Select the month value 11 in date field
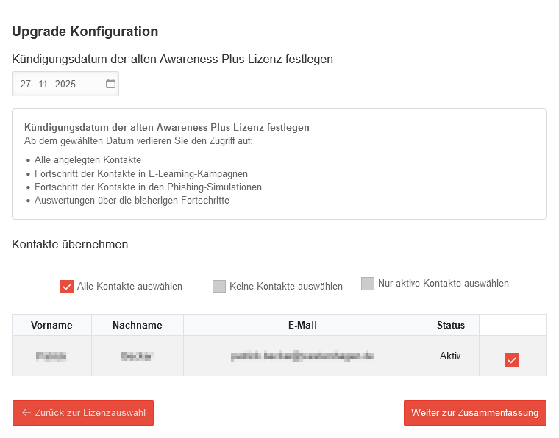 point(44,85)
